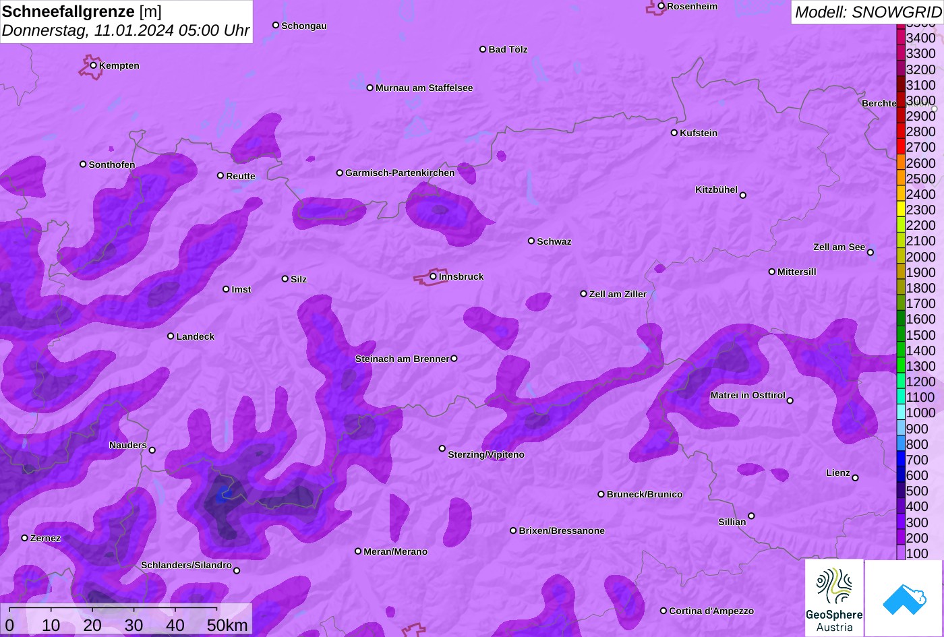Image resolution: width=944 pixels, height=637 pixels.
Task: Click the 'Schneefallgrenze [m]' title
Action: (82, 11)
